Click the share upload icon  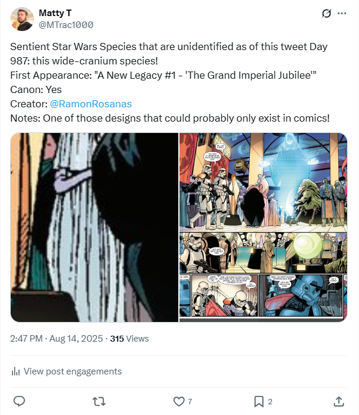[338, 401]
